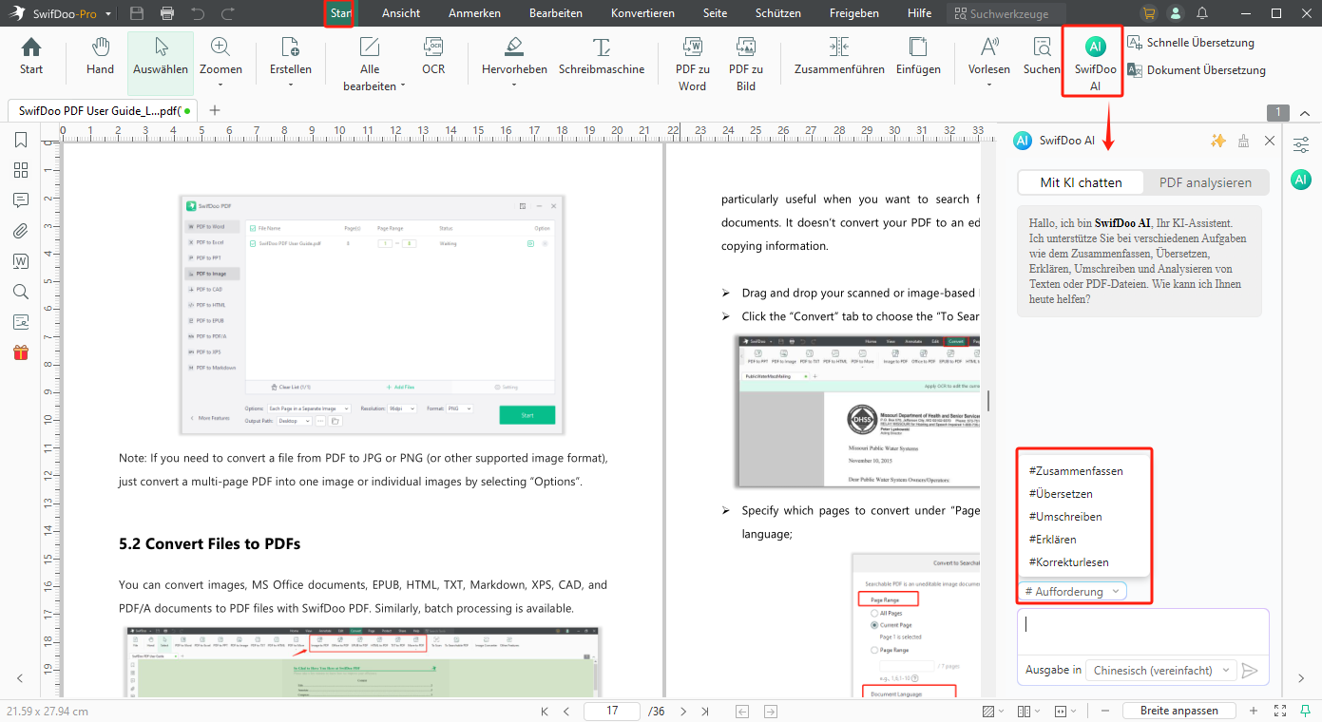Image resolution: width=1322 pixels, height=722 pixels.
Task: Click the AI chat message input box
Action: click(1142, 631)
